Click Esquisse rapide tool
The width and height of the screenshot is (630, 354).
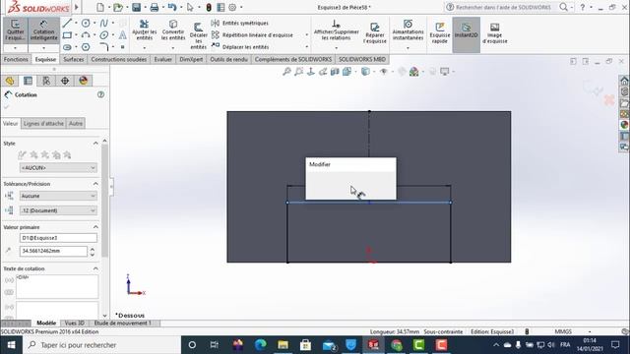tap(440, 32)
